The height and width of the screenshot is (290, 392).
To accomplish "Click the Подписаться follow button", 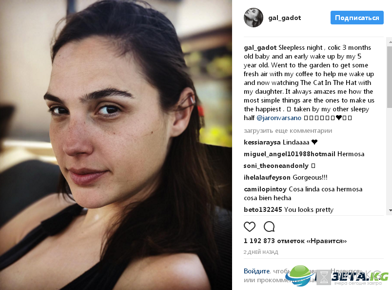I will 357,18.
